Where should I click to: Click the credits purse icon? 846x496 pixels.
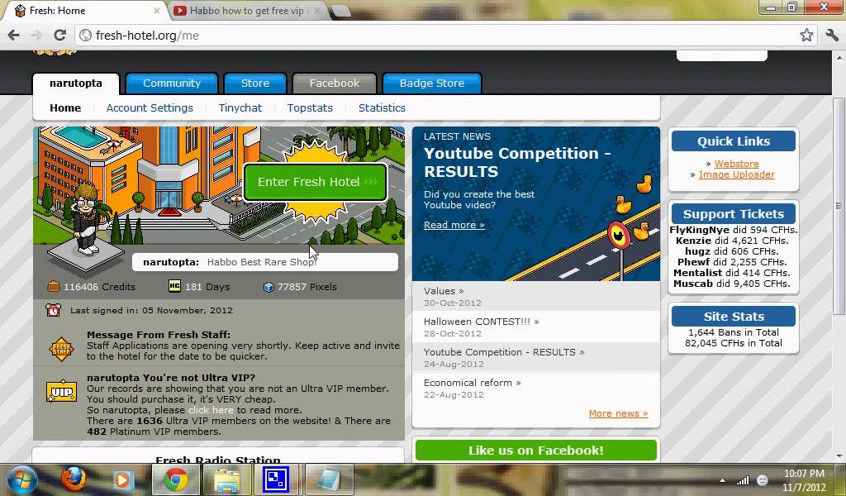[x=54, y=286]
